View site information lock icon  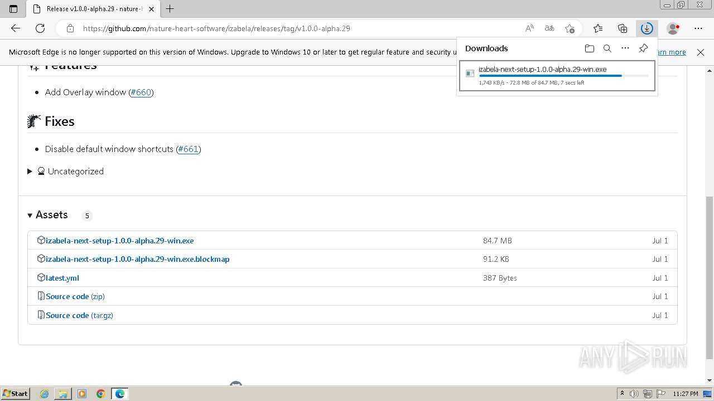70,28
